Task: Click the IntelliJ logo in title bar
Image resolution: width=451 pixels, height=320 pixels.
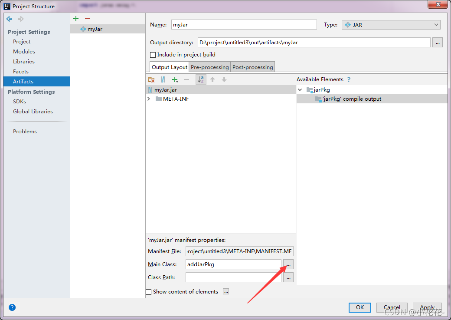Action: tap(7, 6)
